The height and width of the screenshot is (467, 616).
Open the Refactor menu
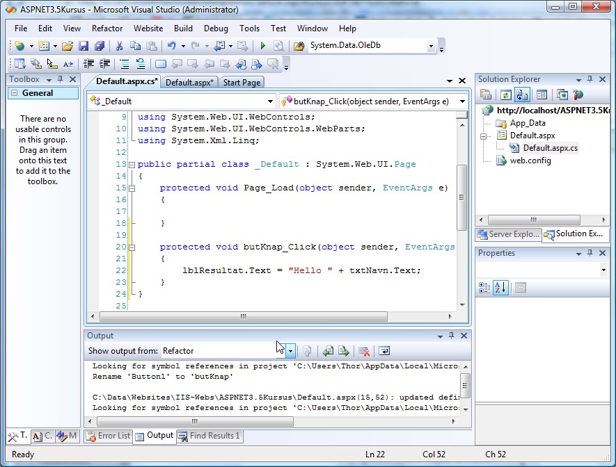(107, 28)
